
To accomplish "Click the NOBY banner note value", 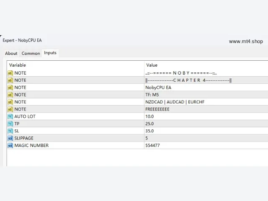I will [x=181, y=73].
